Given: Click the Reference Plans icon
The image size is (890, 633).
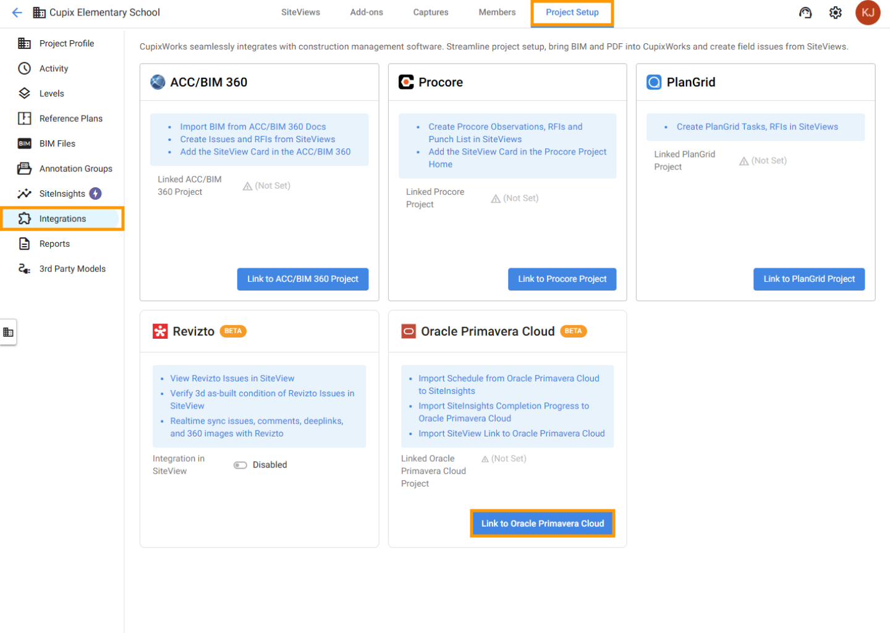Looking at the screenshot, I should (x=25, y=119).
